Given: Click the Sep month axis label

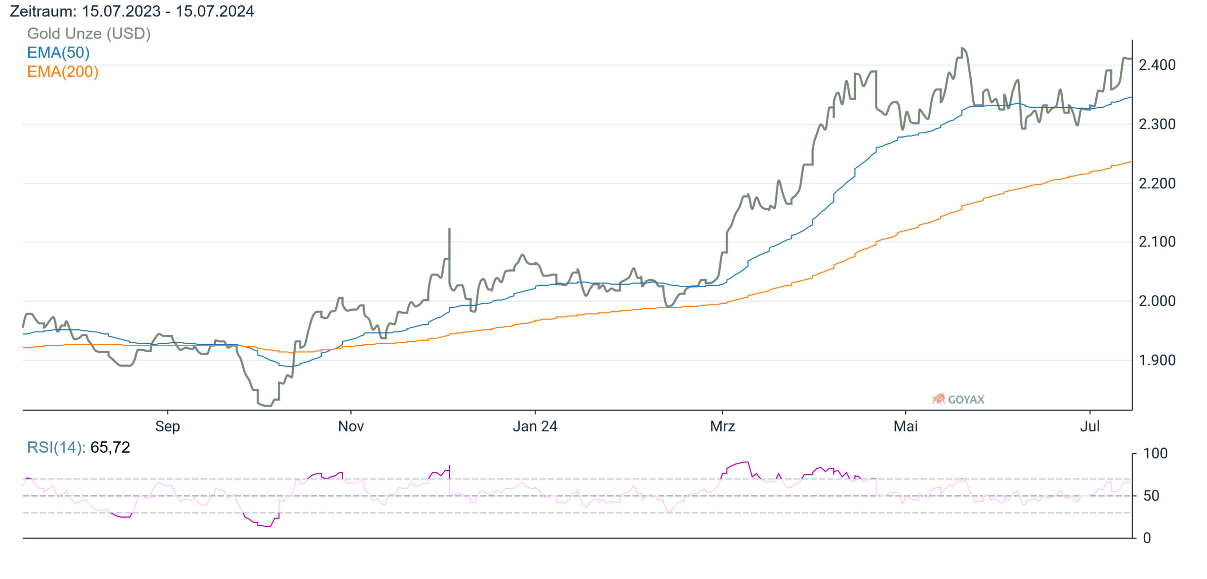Looking at the screenshot, I should coord(167,426).
